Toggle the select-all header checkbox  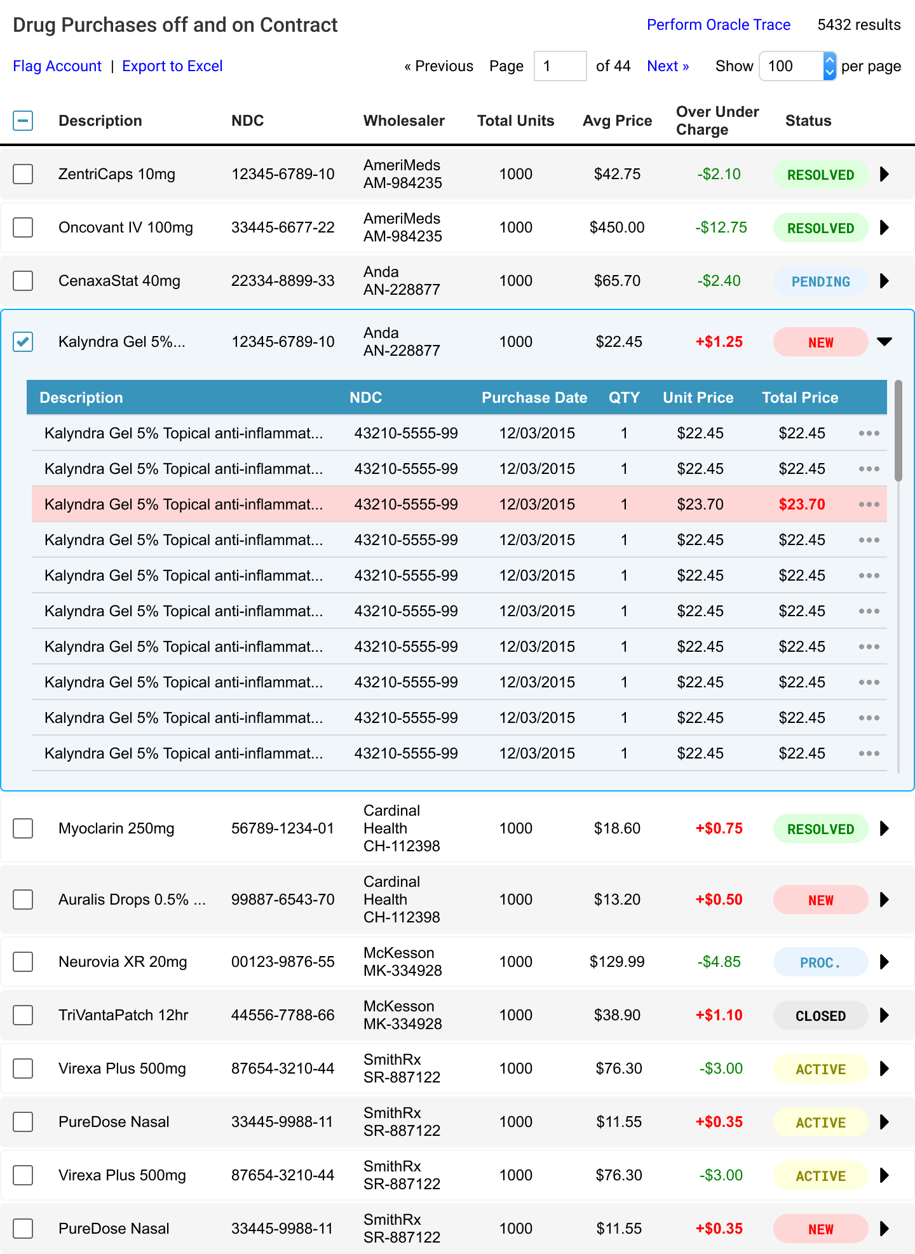coord(23,121)
